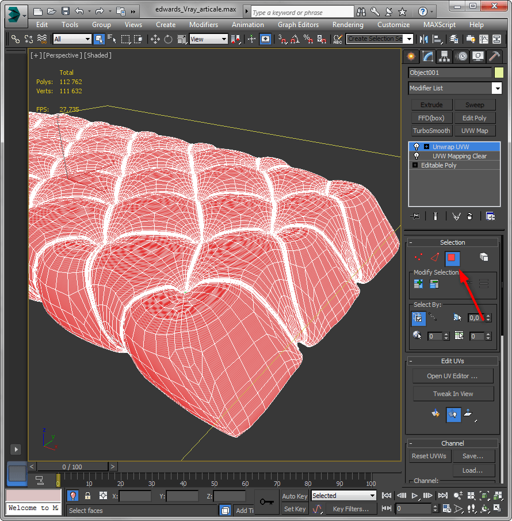Viewport: 512px width, 521px height.
Task: Expand the Editable Poly stack entry
Action: [414, 165]
